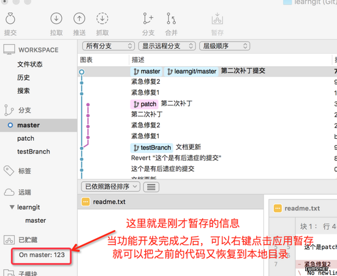Viewport: 337px width, 276px height.
Task: Click the master branch label on top commit
Action: click(146, 72)
